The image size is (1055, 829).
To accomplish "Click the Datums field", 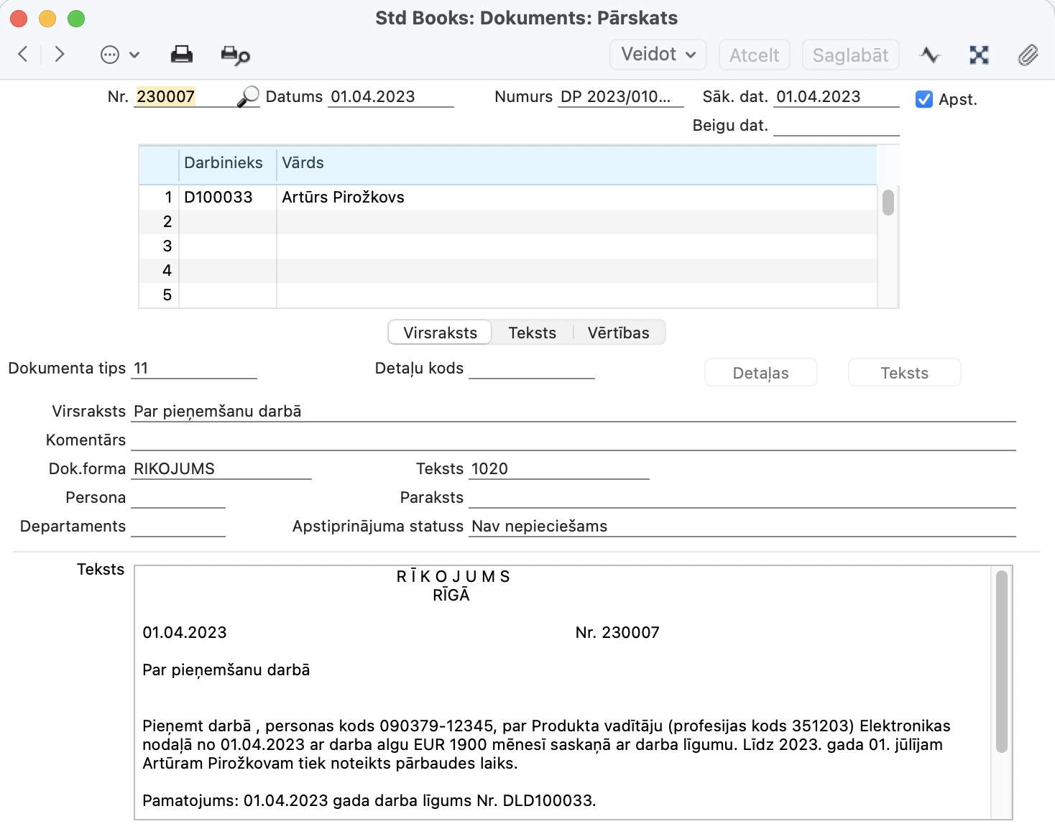I will (391, 96).
